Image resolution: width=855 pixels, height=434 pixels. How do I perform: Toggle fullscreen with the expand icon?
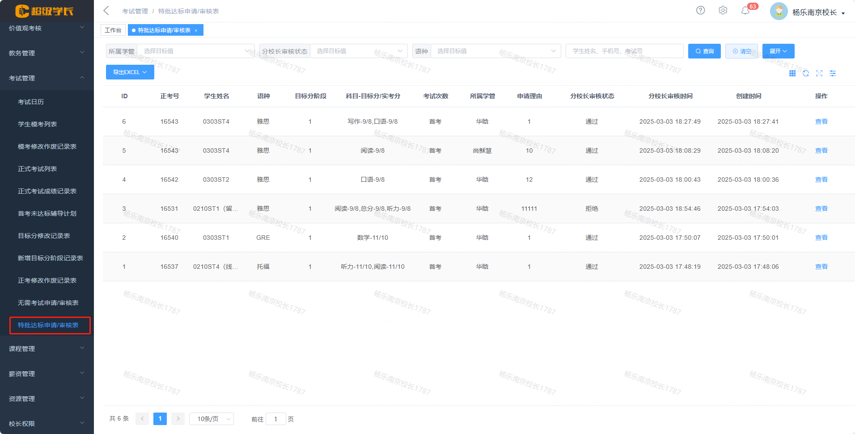click(819, 73)
